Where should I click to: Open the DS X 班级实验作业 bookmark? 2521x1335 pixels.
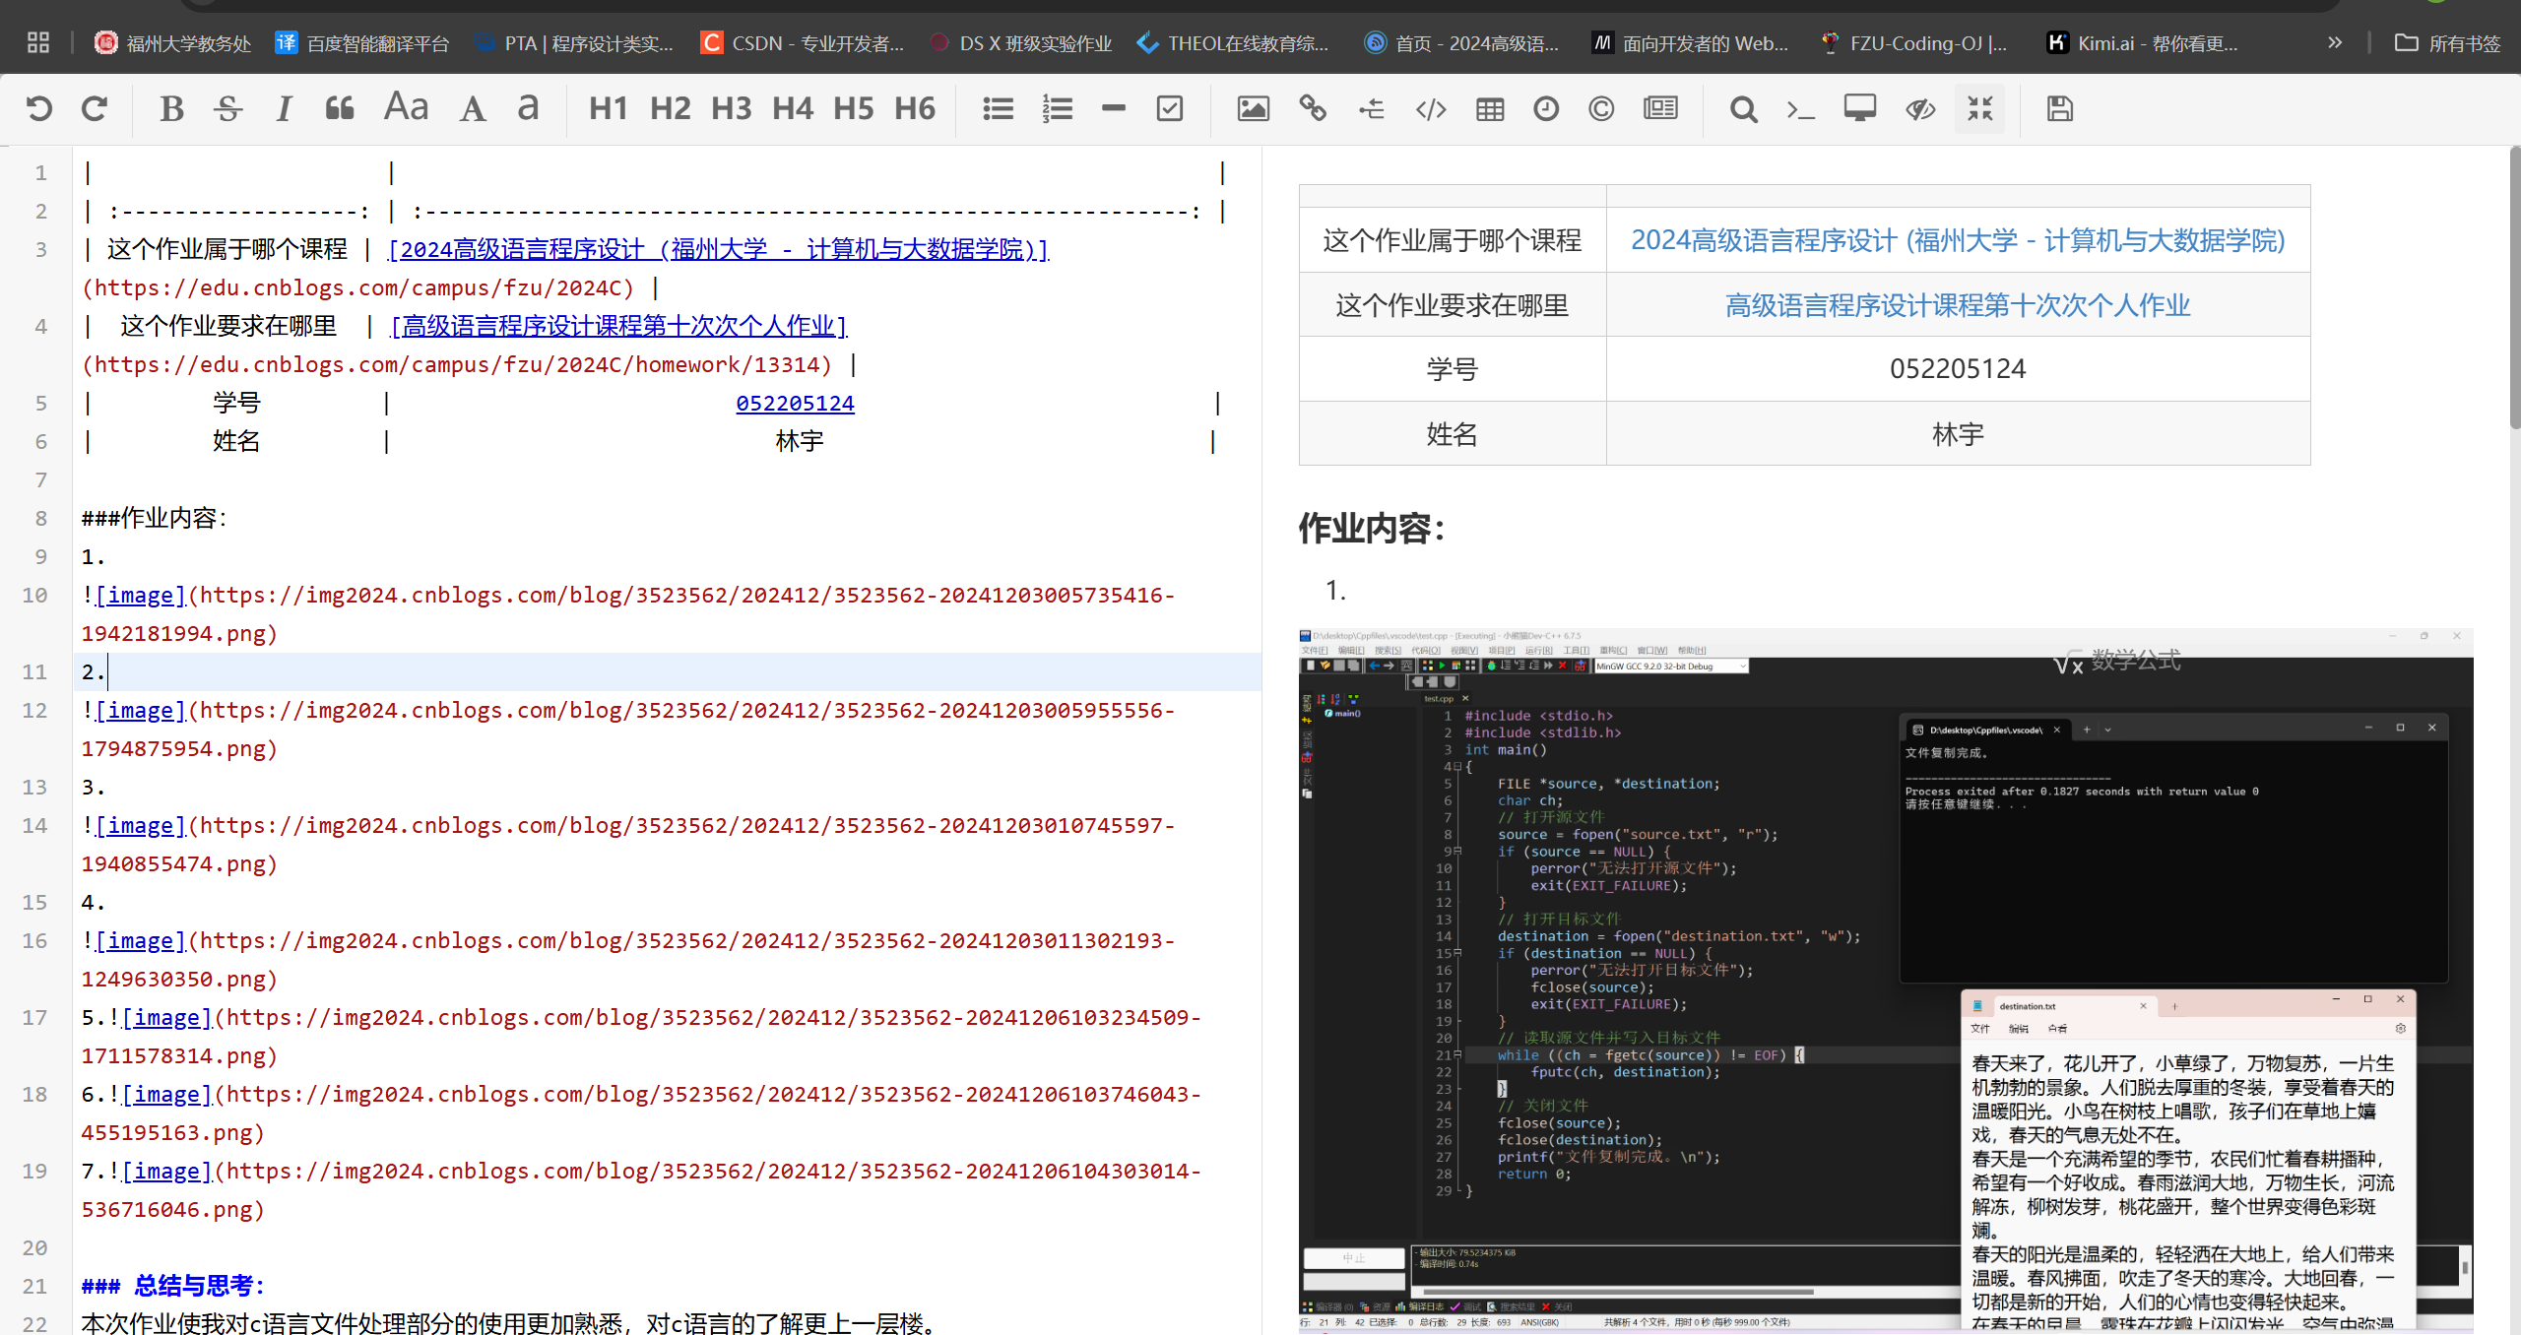(1020, 43)
